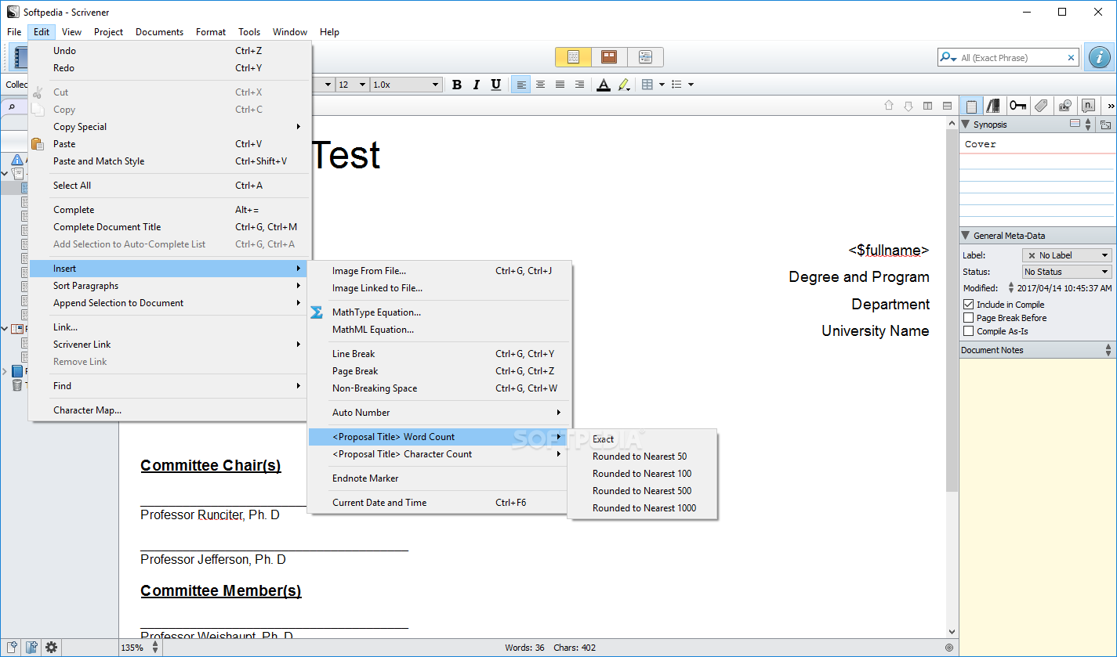Justify text alignment
The image size is (1117, 657).
click(x=560, y=85)
